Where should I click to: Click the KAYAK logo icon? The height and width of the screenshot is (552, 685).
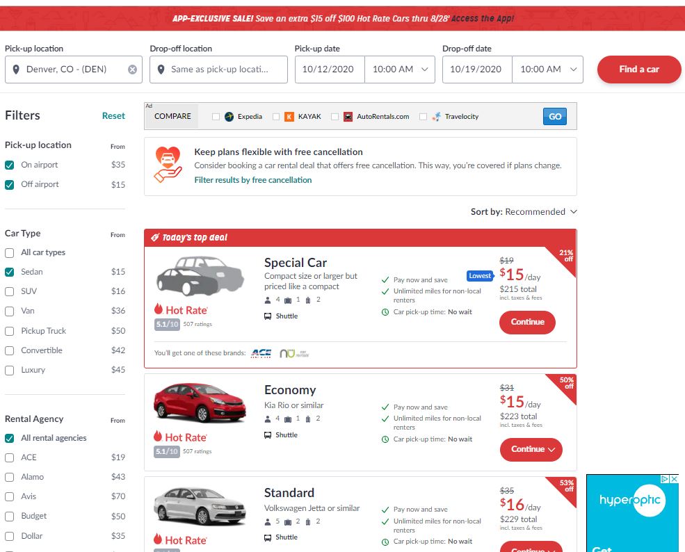pyautogui.click(x=289, y=117)
